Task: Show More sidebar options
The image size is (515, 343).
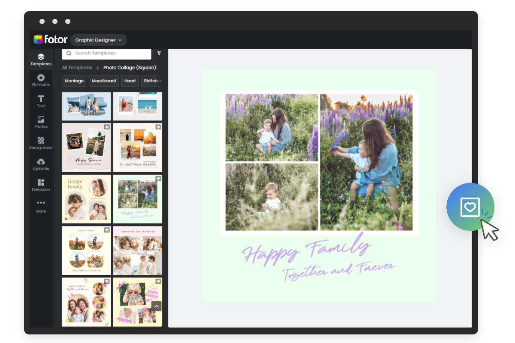Action: pos(41,206)
